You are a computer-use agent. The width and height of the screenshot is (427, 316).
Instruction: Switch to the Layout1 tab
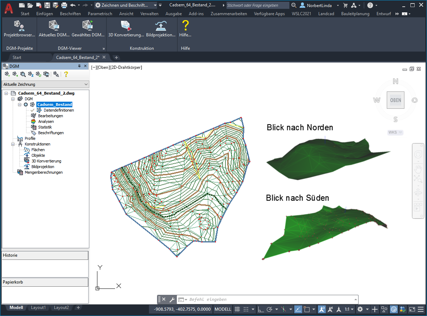(38, 308)
